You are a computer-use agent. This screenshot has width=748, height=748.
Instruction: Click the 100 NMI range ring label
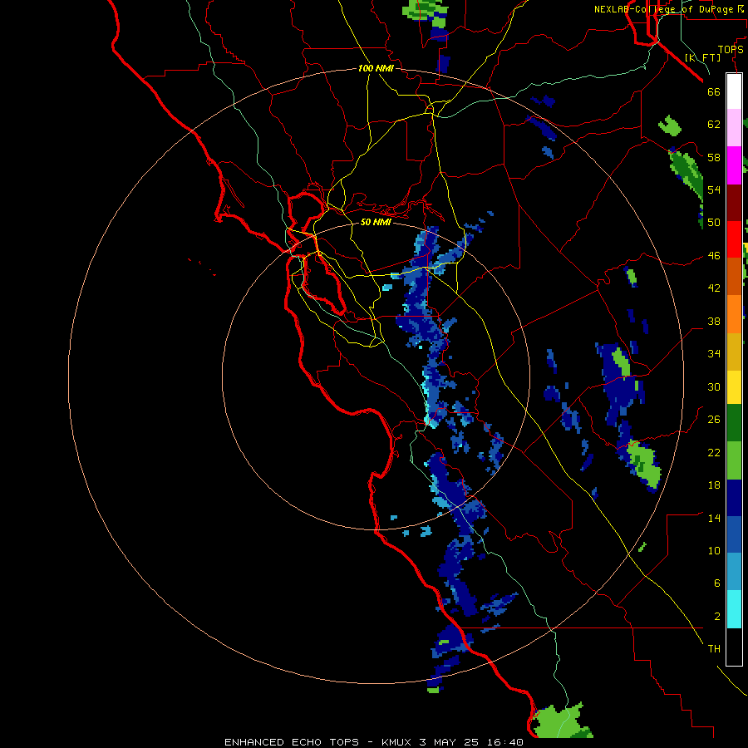click(376, 68)
